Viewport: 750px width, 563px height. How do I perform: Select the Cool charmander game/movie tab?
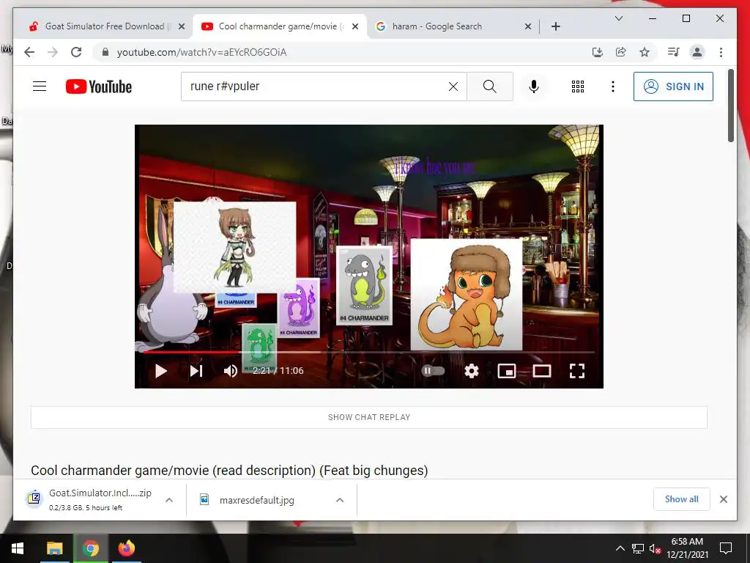coord(281,26)
